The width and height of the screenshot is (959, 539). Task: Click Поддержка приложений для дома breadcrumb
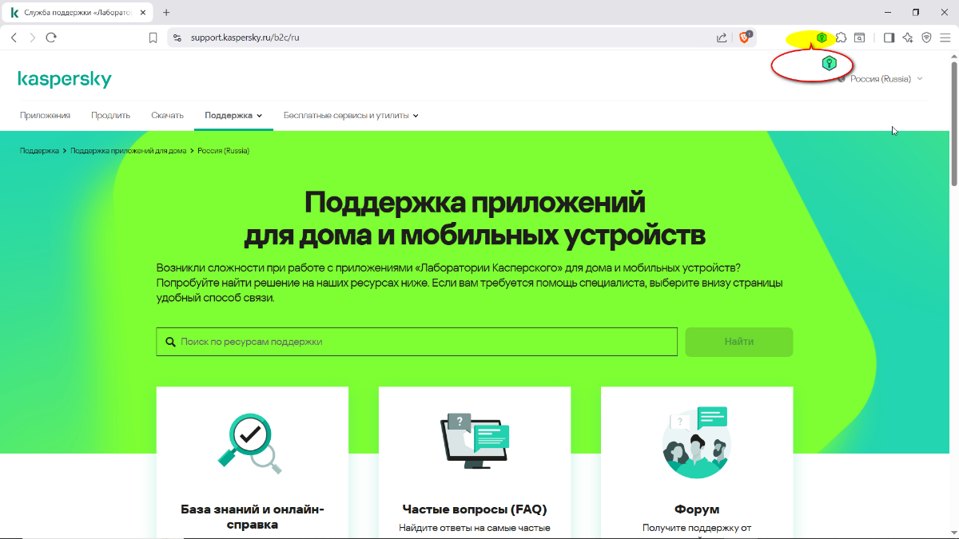128,151
